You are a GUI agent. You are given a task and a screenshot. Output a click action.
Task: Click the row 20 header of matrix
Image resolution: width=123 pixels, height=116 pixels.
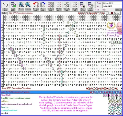pos(2,85)
